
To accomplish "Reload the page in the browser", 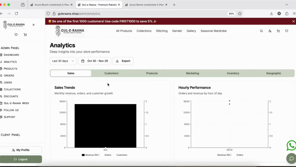I will [x=16, y=14].
